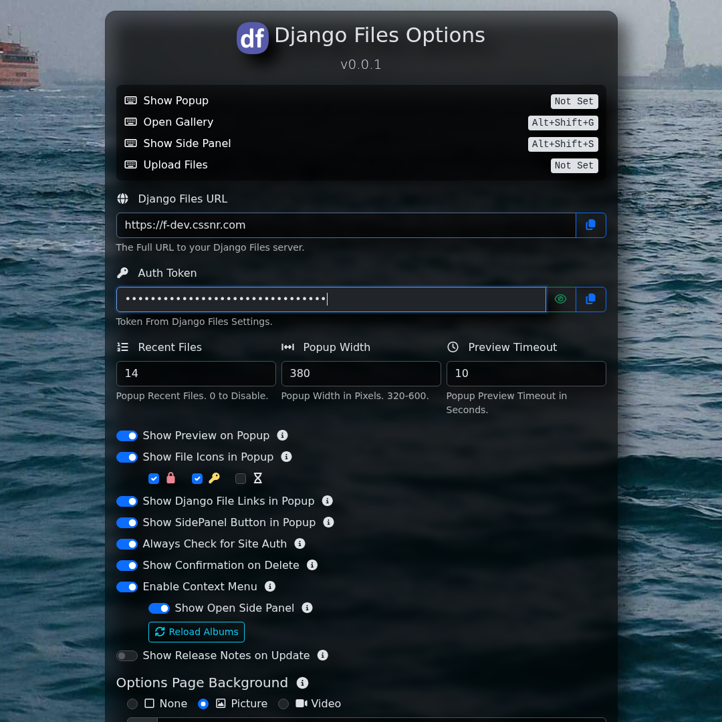The width and height of the screenshot is (722, 722).
Task: Focus the Popup Width field
Action: tap(361, 374)
